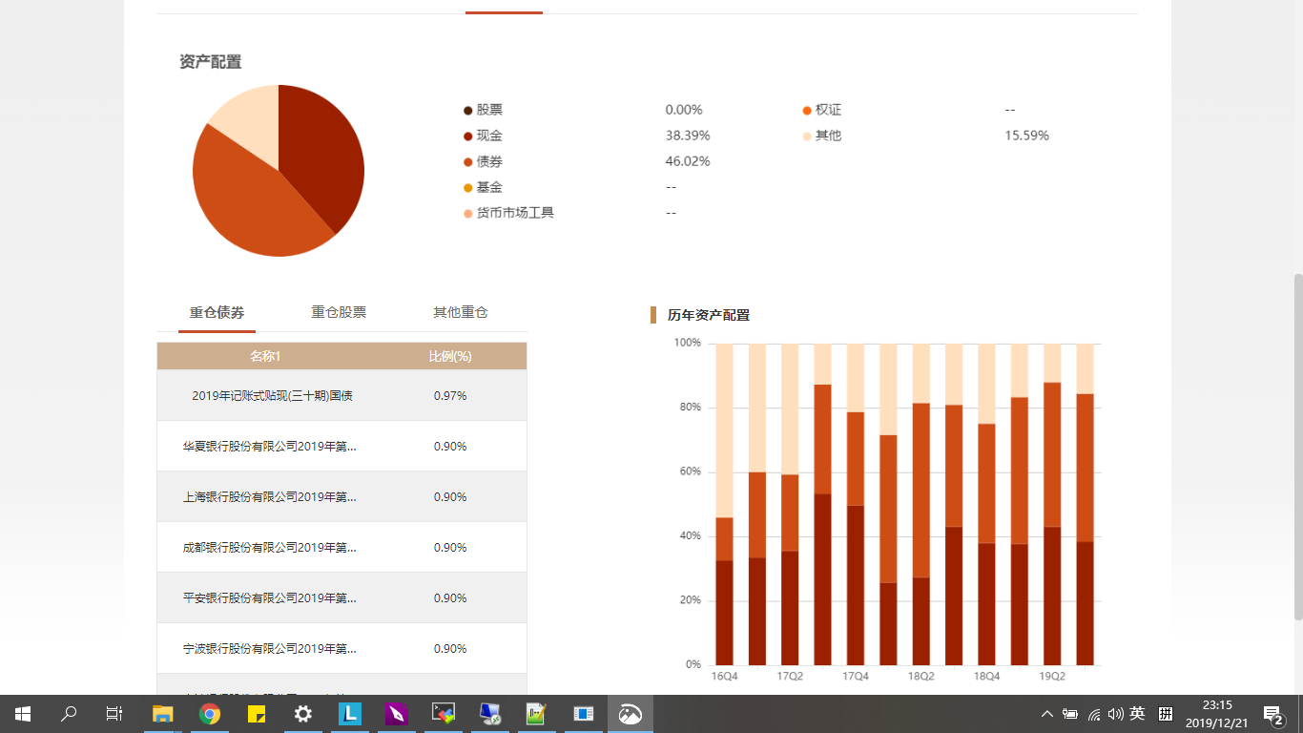
Task: Open battery status in tray
Action: tap(1070, 714)
